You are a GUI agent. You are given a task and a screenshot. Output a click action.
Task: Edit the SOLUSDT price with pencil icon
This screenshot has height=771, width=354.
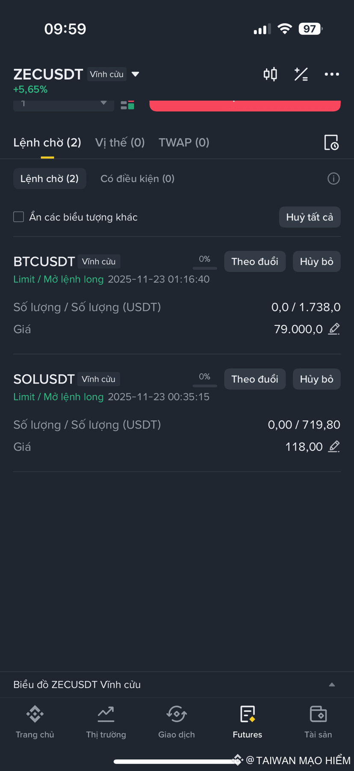[x=334, y=447]
